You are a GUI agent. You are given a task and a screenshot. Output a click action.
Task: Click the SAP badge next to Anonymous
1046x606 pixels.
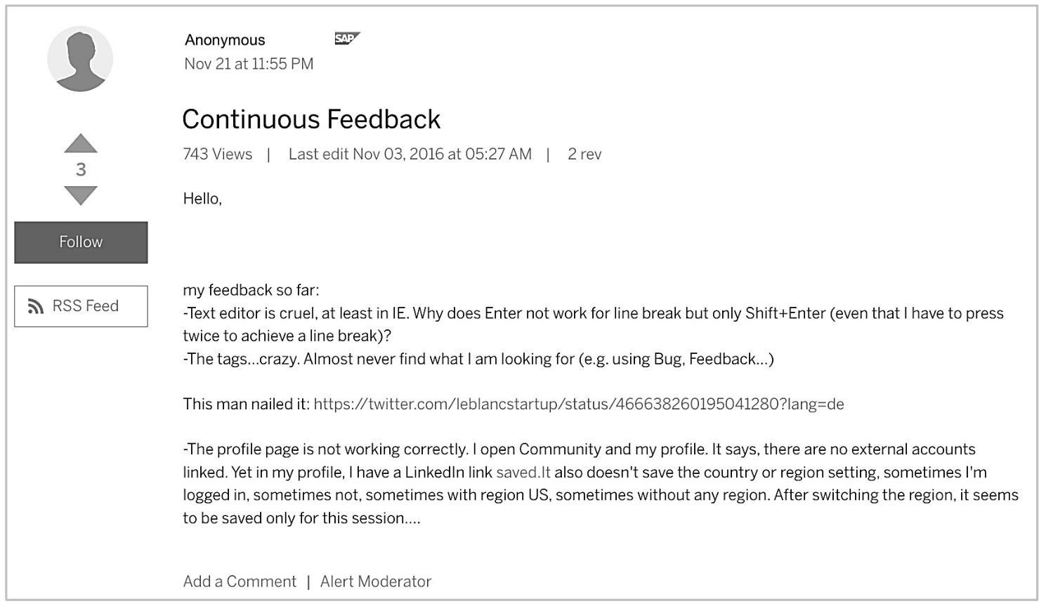pyautogui.click(x=347, y=39)
